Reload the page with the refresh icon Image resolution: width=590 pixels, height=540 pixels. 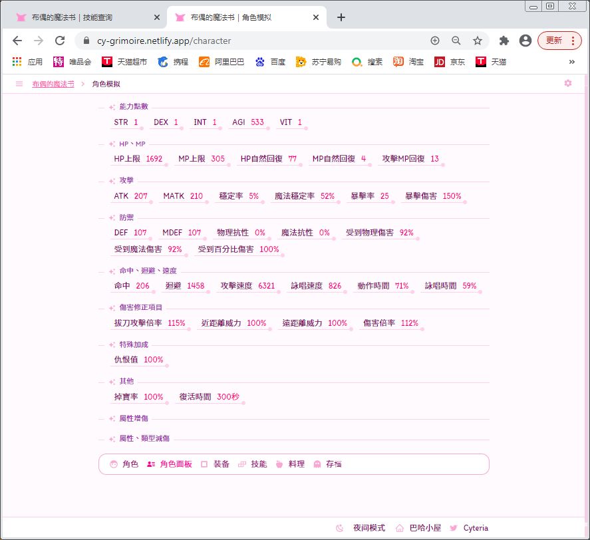(x=61, y=41)
